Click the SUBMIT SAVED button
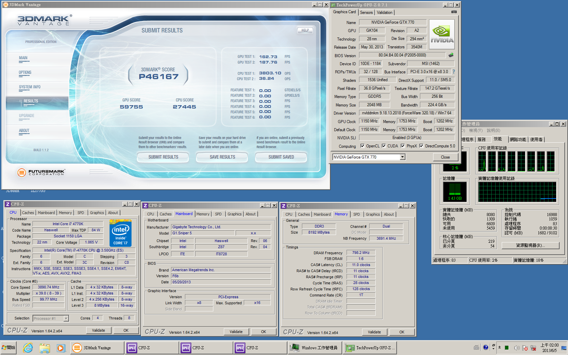Image resolution: width=568 pixels, height=355 pixels. coord(281,157)
